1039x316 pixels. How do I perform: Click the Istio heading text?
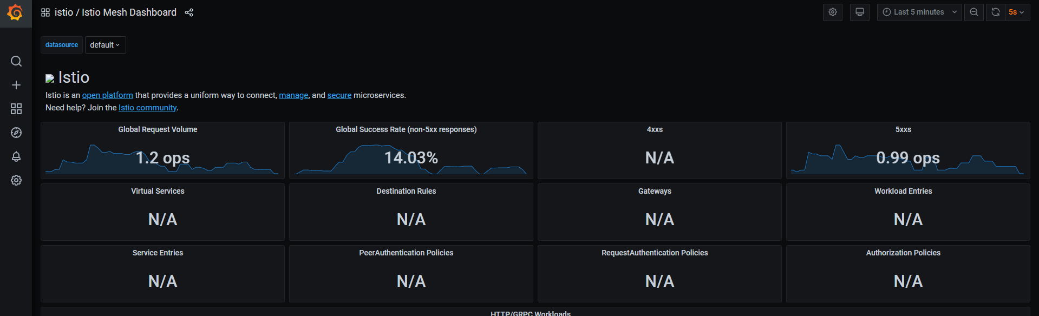point(74,77)
